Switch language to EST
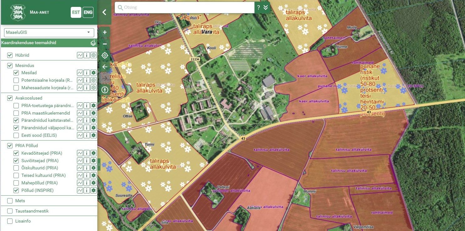Viewport: 465px width, 231px height. (76, 13)
